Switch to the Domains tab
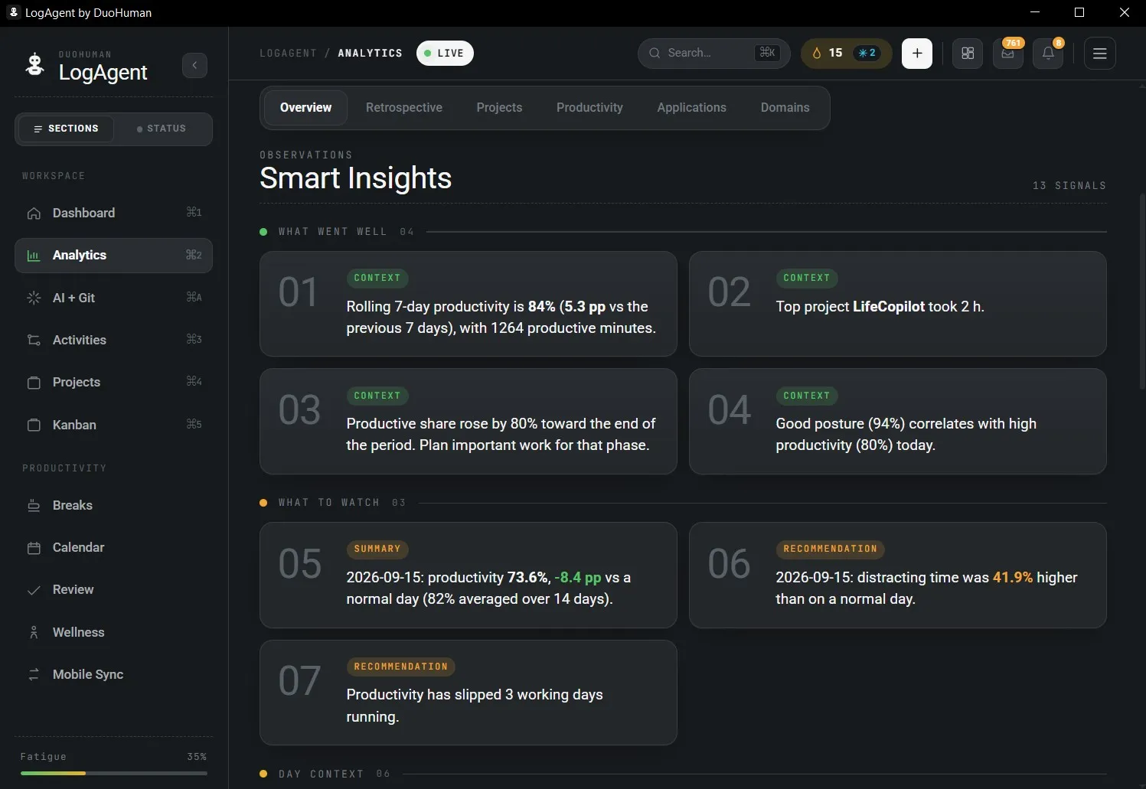Image resolution: width=1146 pixels, height=789 pixels. coord(785,108)
